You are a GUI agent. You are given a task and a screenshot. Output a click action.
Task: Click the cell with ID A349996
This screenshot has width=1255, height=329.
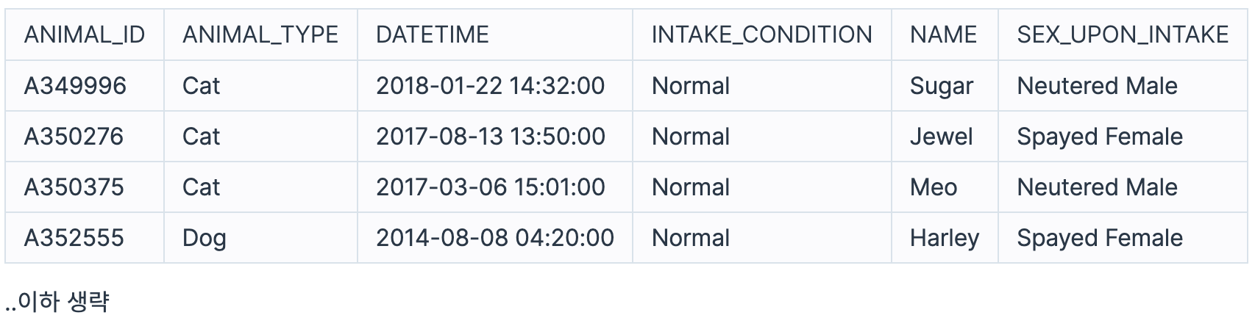click(x=85, y=86)
